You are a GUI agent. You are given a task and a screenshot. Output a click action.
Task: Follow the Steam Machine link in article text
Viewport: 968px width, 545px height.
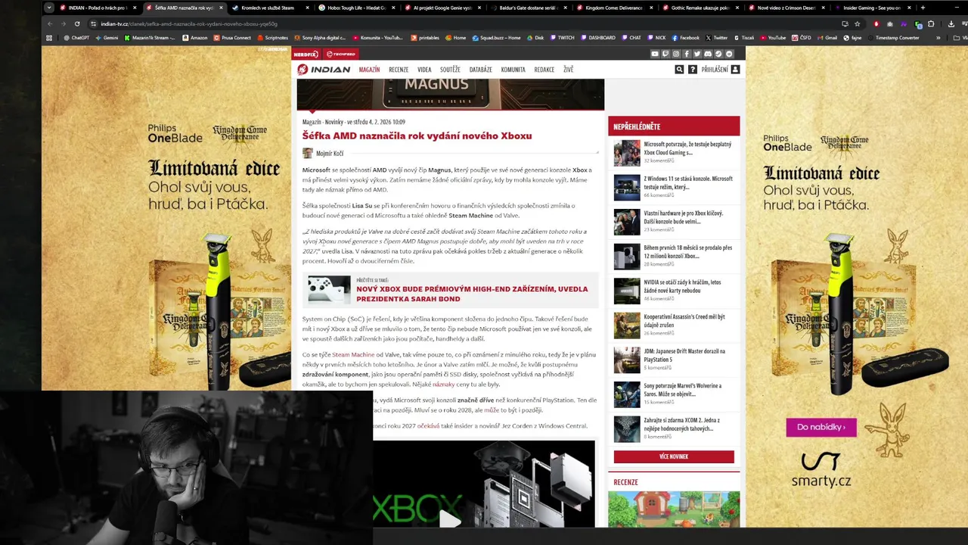(x=353, y=354)
